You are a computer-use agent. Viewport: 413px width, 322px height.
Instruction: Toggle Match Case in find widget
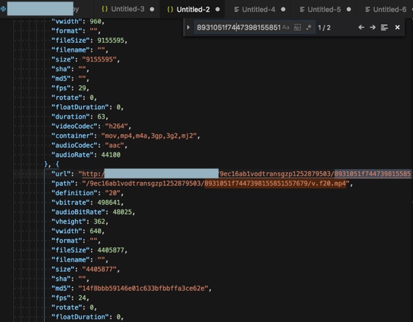coord(286,27)
